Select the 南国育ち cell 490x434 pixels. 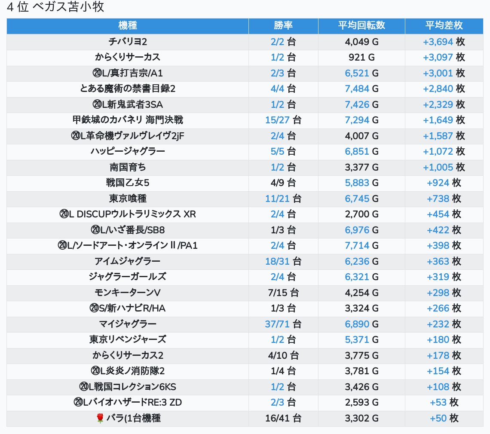[x=128, y=168]
